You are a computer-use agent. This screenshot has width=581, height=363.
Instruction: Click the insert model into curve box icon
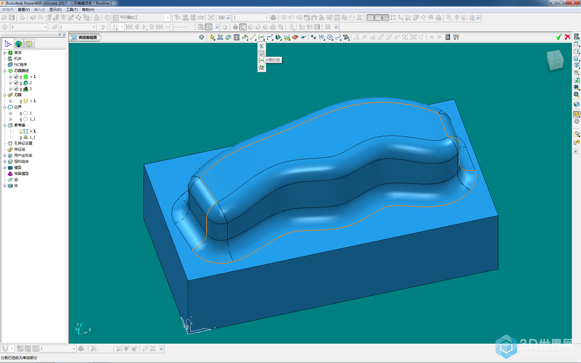(x=278, y=37)
